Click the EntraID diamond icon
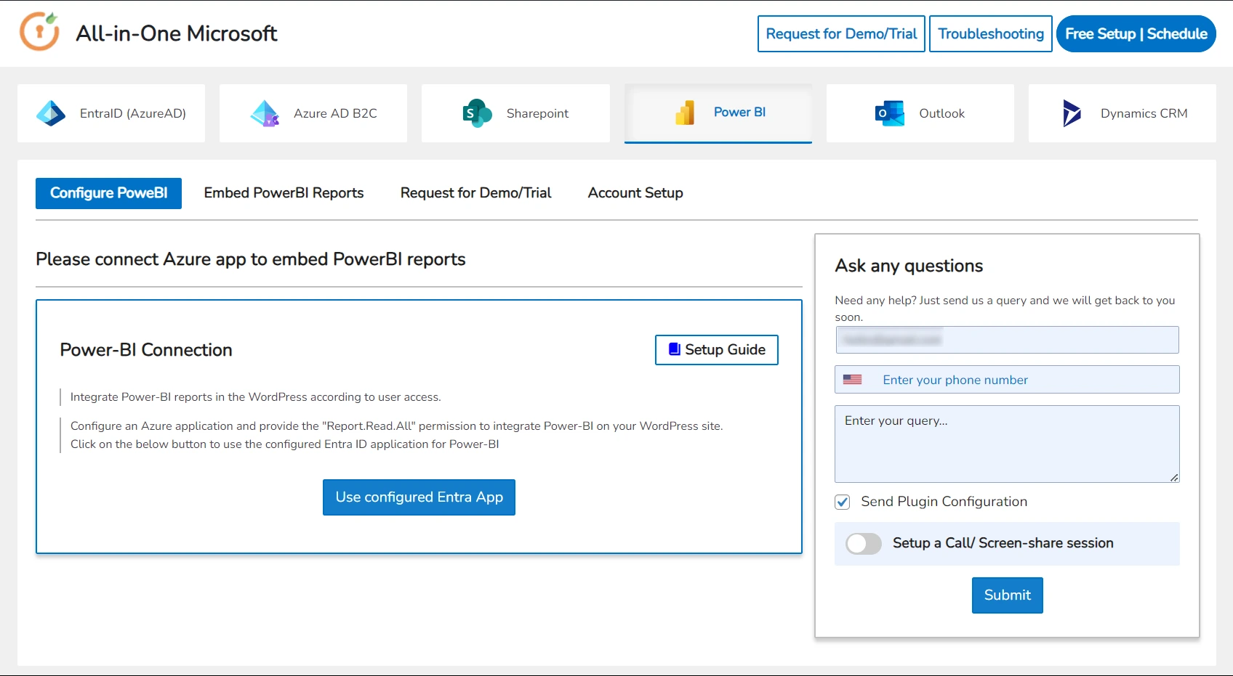 [51, 113]
